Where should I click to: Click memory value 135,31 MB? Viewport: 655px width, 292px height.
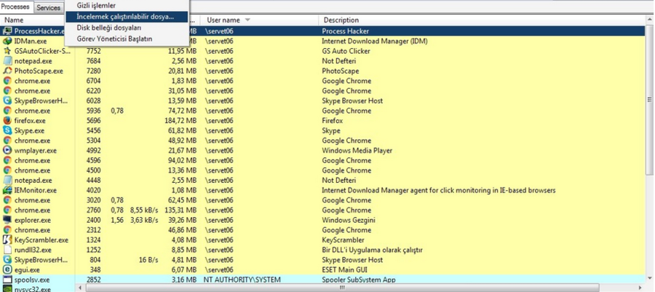point(180,210)
